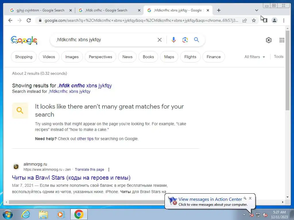Share this page icon in address bar

pyautogui.click(x=245, y=20)
